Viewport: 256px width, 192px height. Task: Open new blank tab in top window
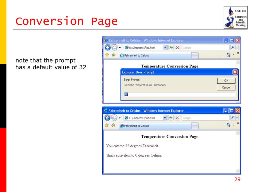[x=195, y=55]
